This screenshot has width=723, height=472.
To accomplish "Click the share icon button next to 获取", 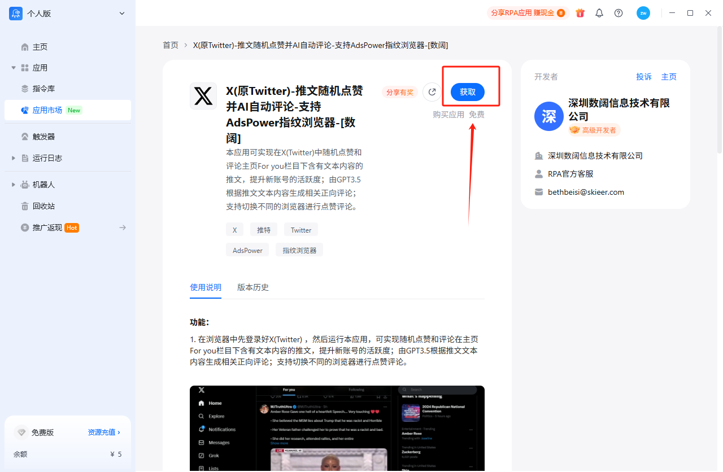I will click(432, 92).
